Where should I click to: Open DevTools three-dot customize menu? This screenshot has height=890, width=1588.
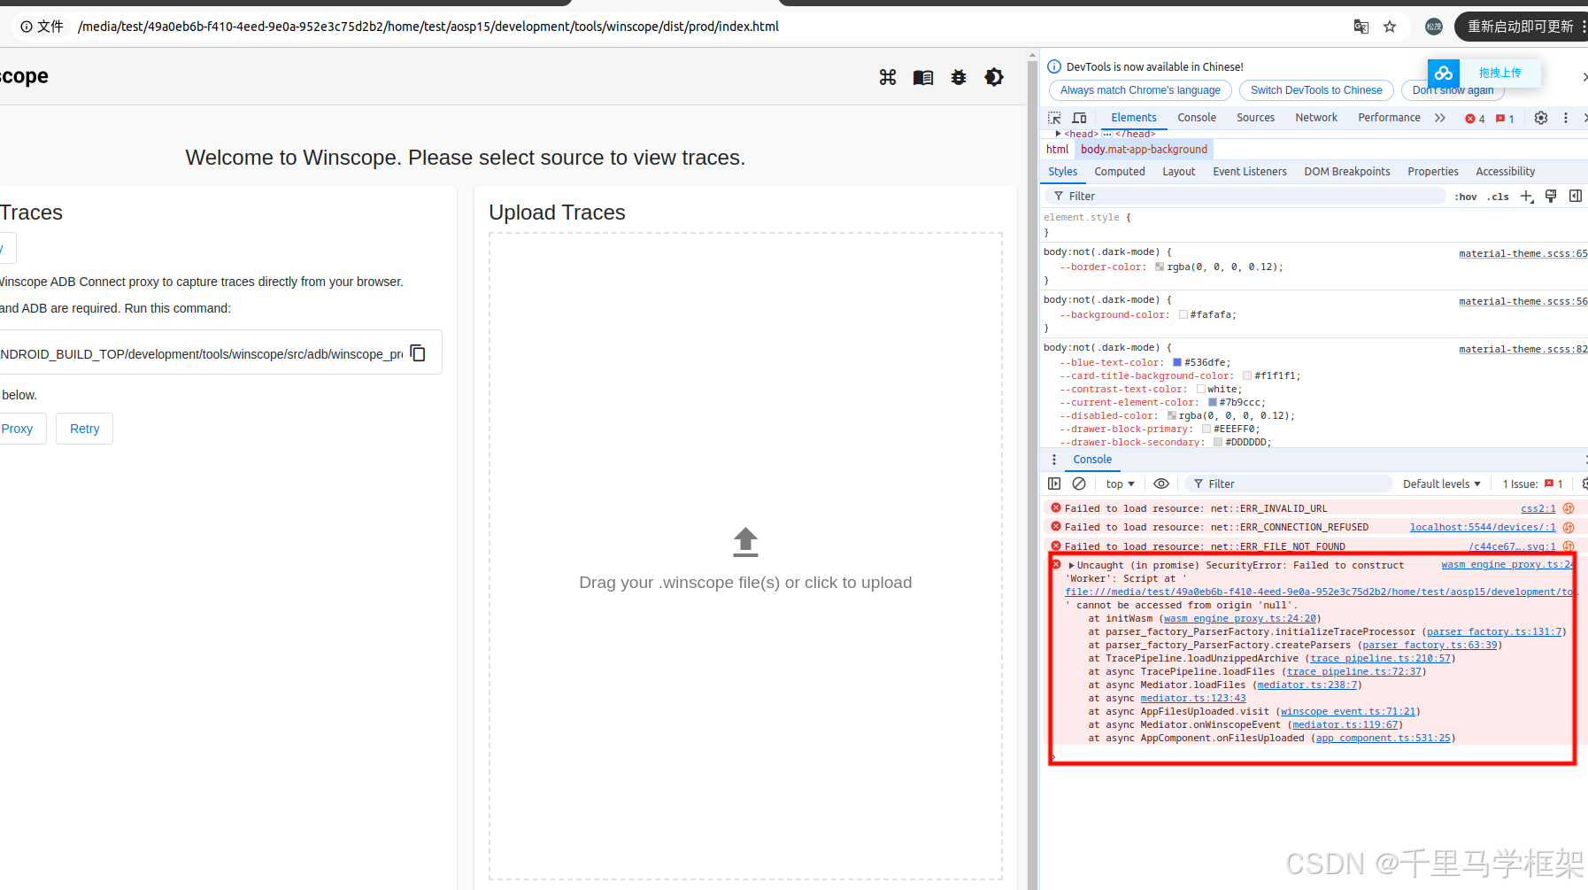click(1565, 118)
